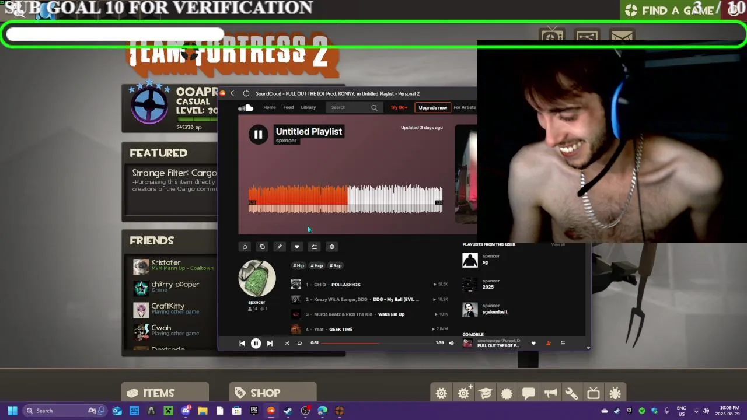747x420 pixels.
Task: Open the Library tab in SoundCloud
Action: tap(308, 107)
